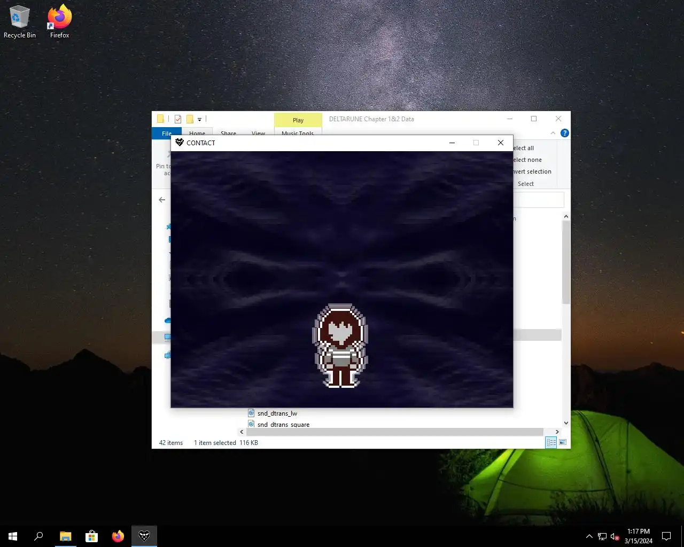This screenshot has width=684, height=547.
Task: Open the notification center icon
Action: pos(666,536)
